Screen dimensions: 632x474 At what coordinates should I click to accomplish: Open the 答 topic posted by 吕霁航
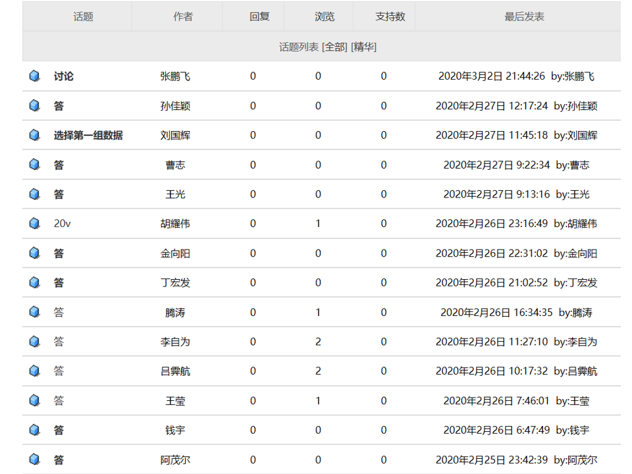(59, 371)
